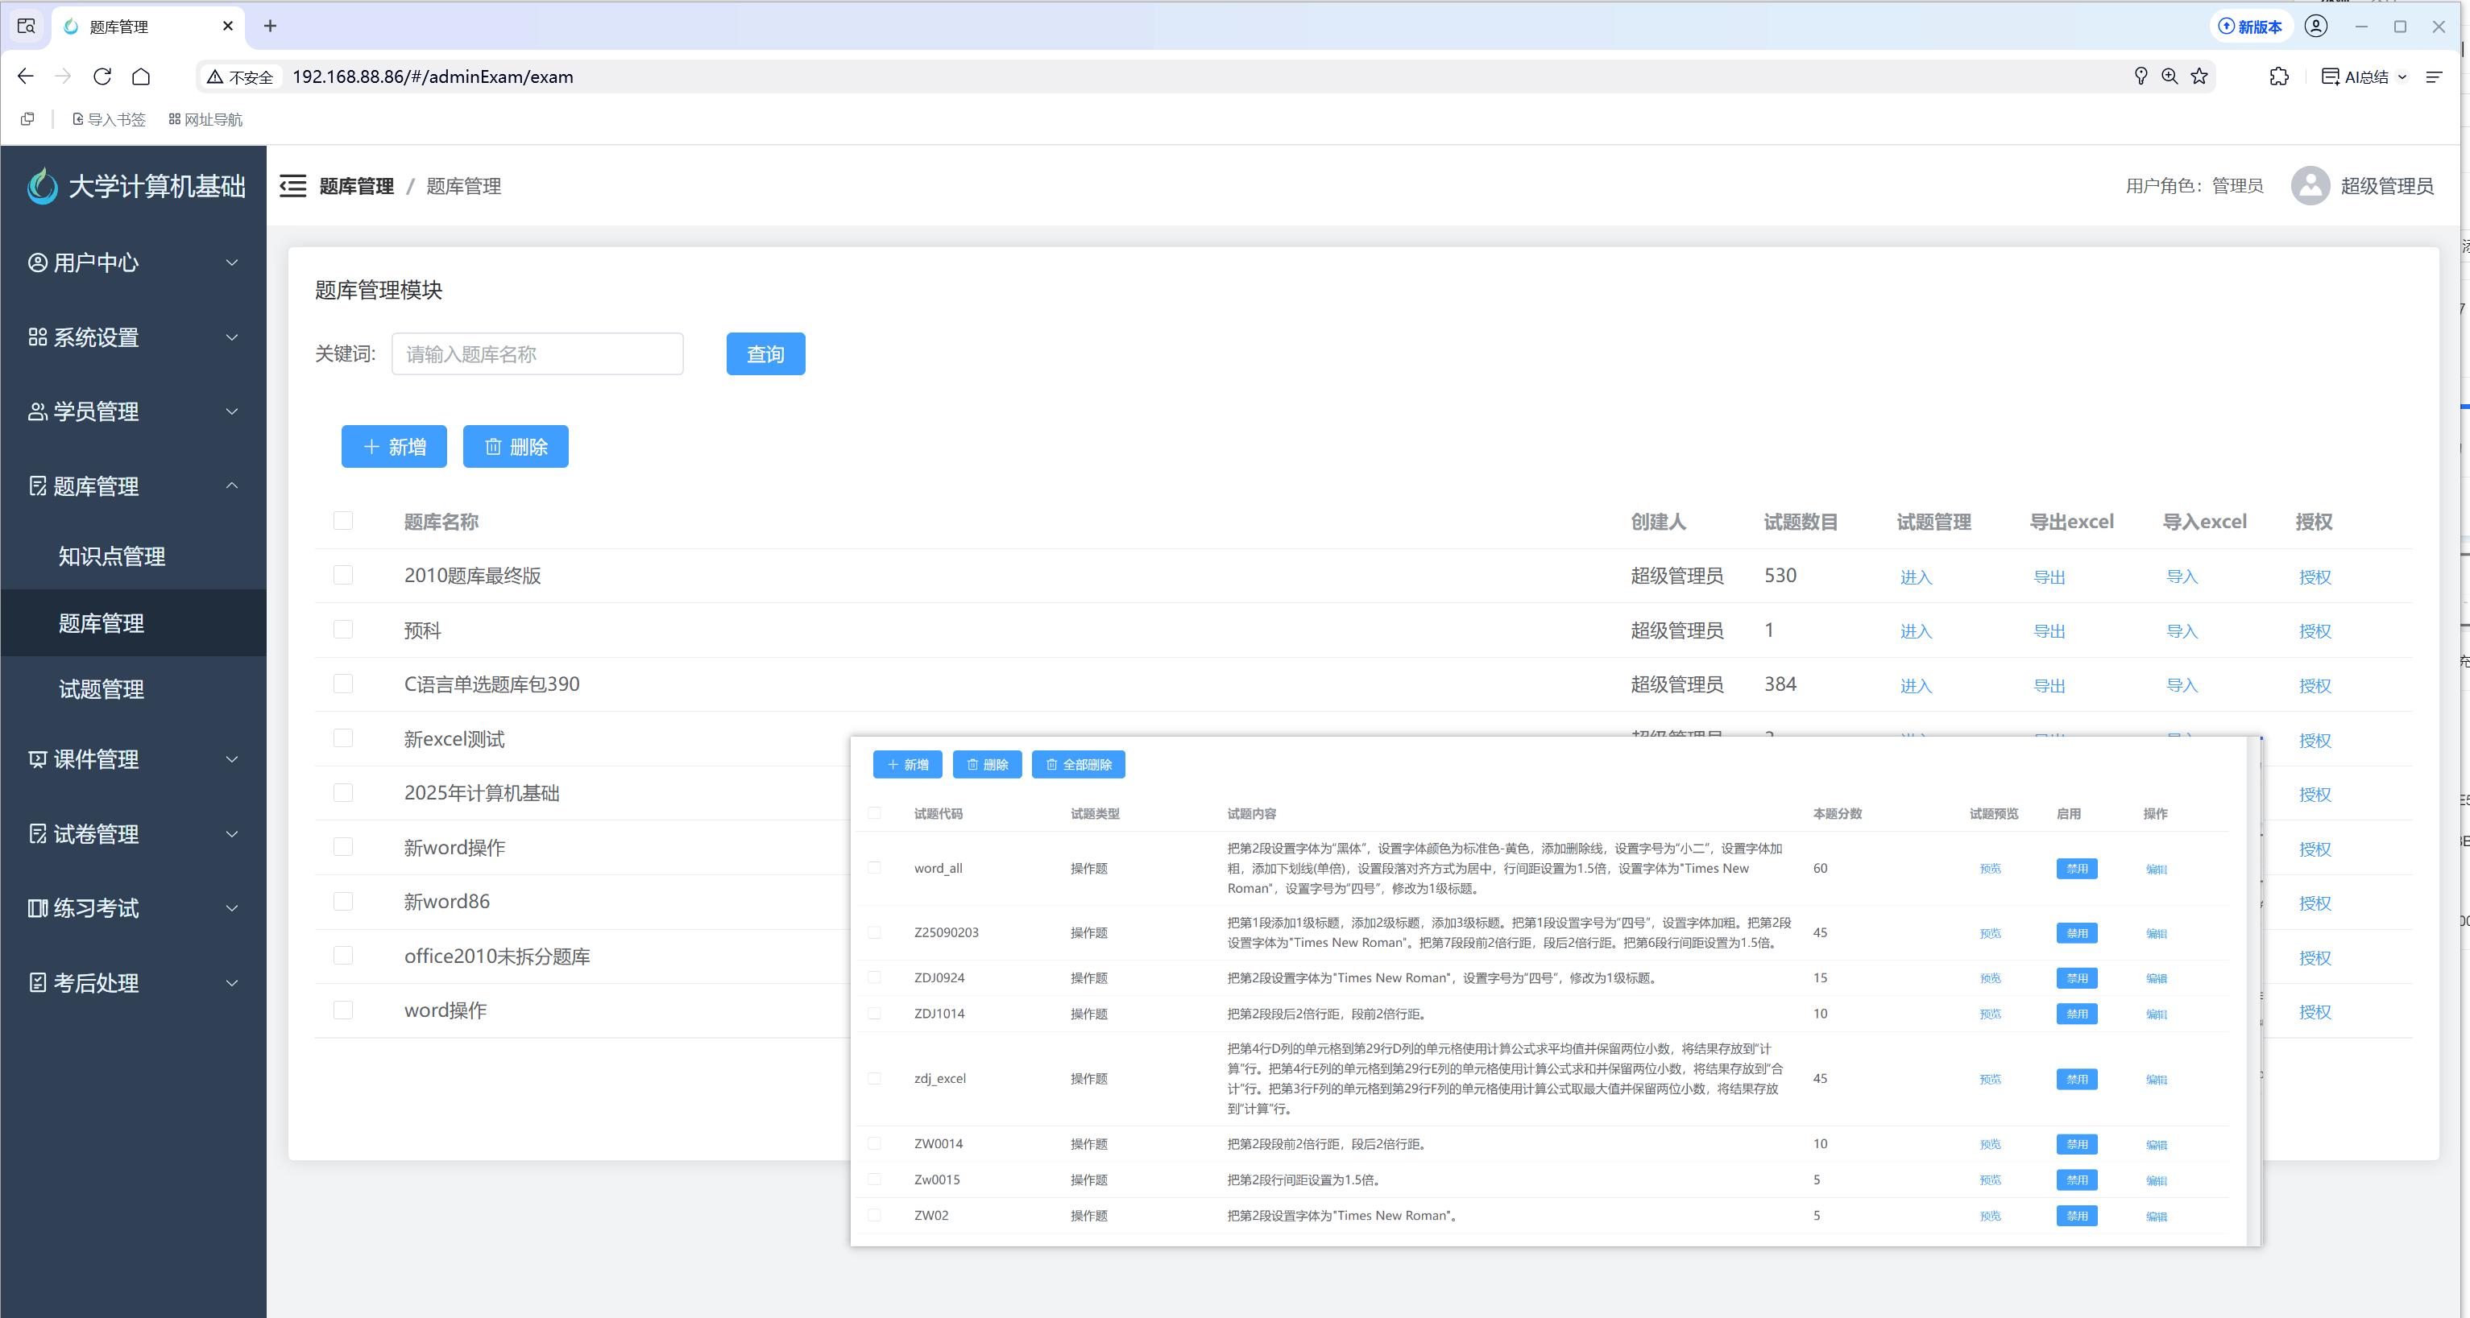Click the sidebar collapse hamburger icon

[292, 186]
